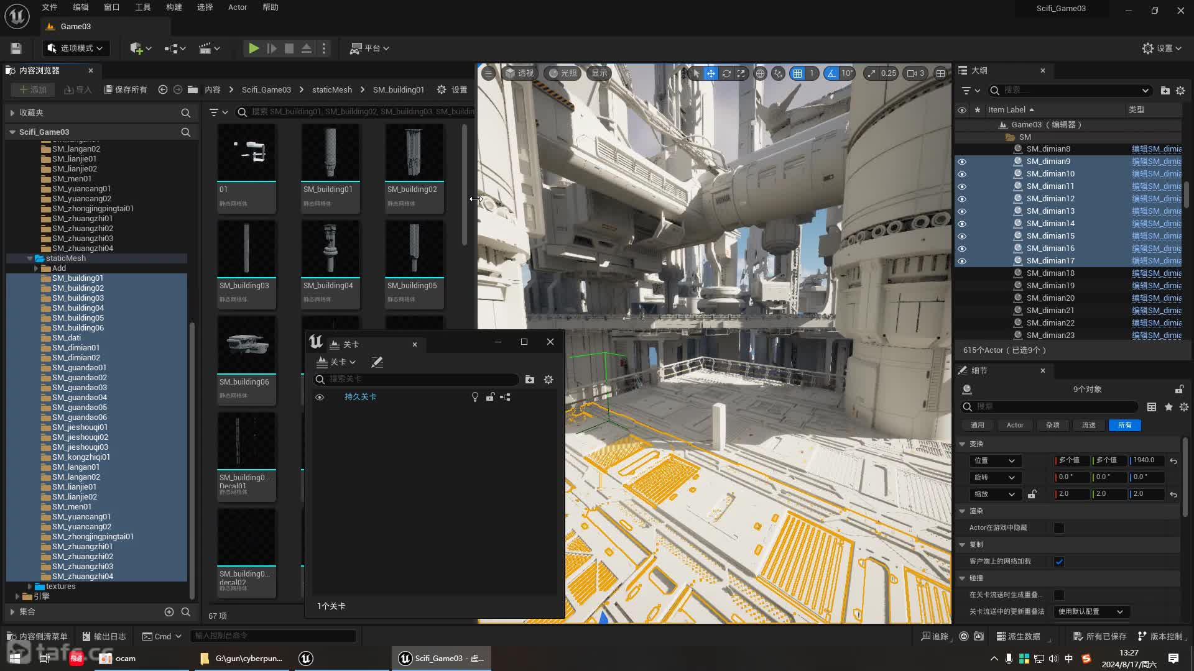Open Derived Data in status bar
The image size is (1194, 671).
(x=1018, y=636)
